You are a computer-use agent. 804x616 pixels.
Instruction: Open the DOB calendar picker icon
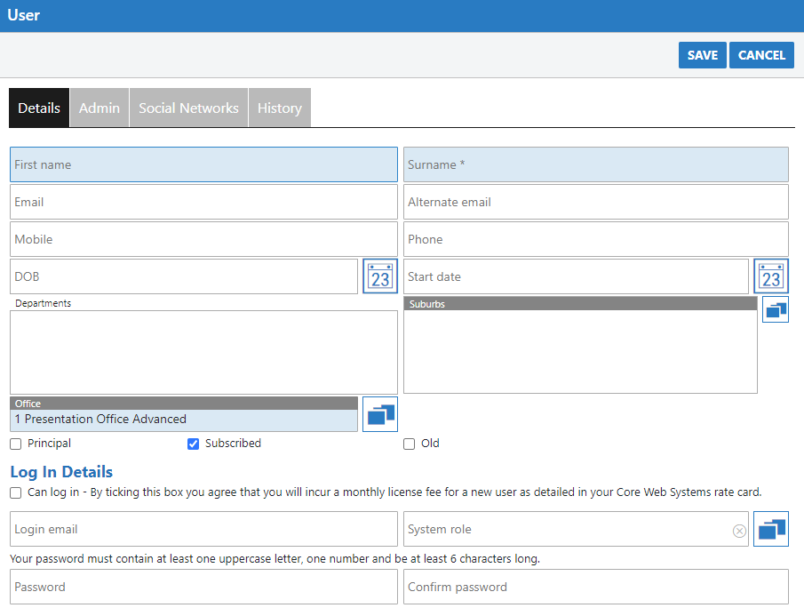(380, 276)
